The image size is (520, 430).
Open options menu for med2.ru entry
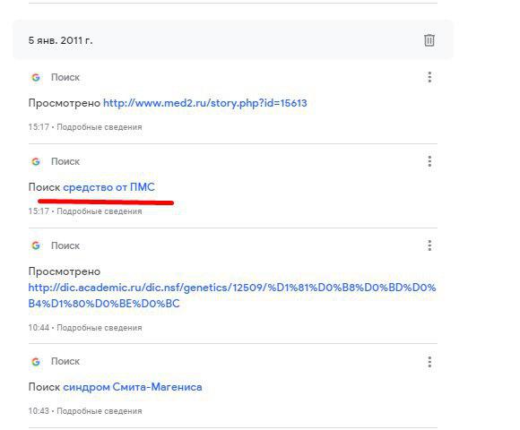(x=429, y=77)
